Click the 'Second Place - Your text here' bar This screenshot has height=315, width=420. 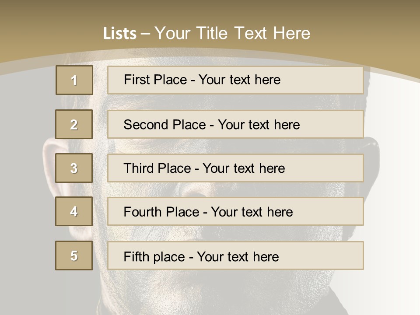tap(235, 124)
